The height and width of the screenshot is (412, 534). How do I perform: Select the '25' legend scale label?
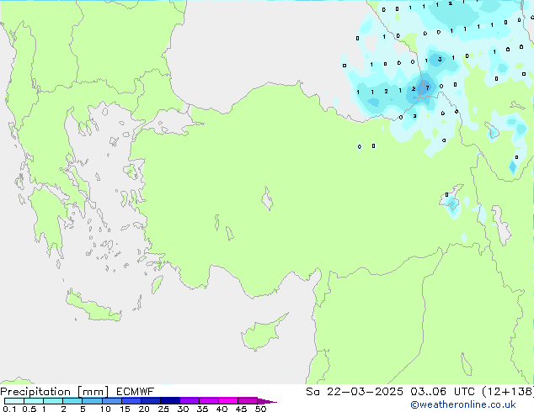coord(163,409)
